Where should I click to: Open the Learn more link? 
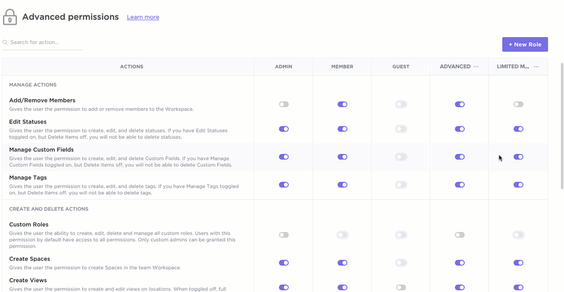[143, 17]
